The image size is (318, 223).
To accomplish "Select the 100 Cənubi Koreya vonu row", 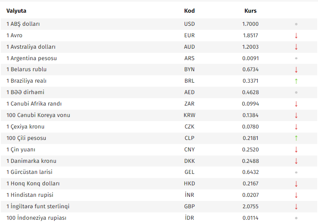I will click(x=38, y=115).
